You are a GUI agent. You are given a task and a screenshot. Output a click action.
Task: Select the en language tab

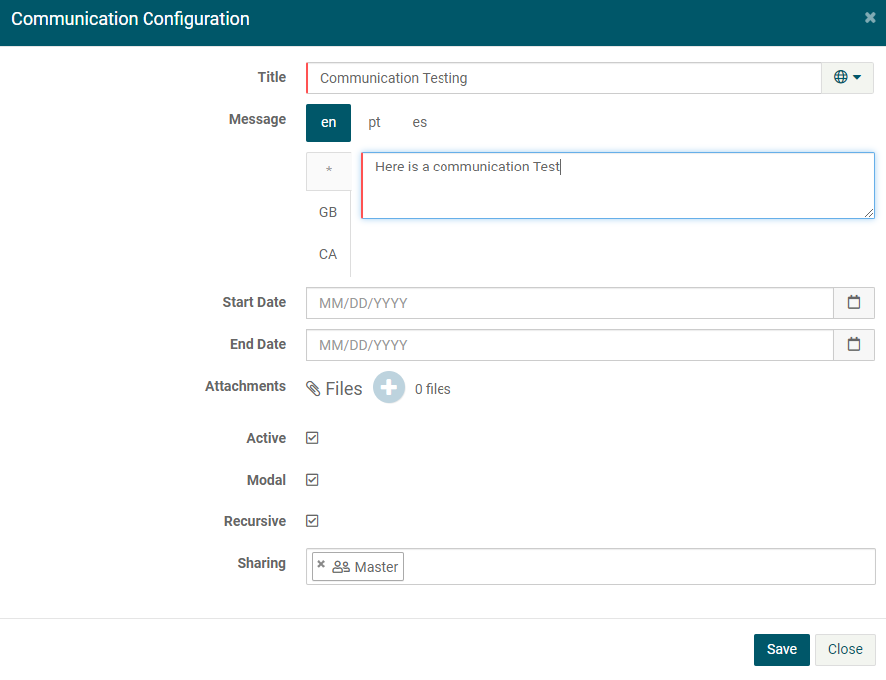(x=328, y=122)
